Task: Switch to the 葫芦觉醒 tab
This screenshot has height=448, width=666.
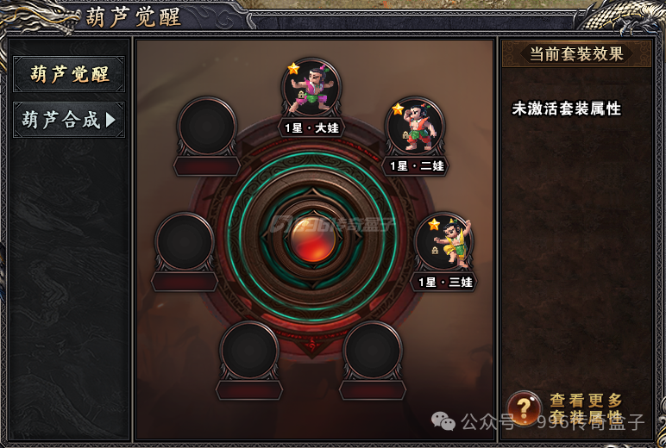Action: point(69,74)
